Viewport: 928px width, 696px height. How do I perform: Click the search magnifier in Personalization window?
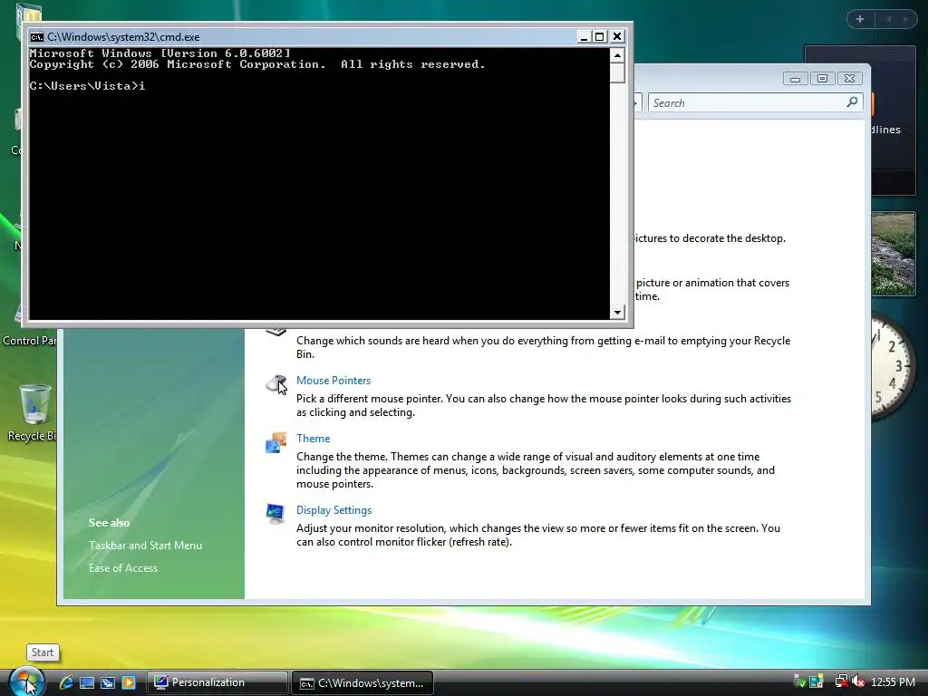pos(852,102)
